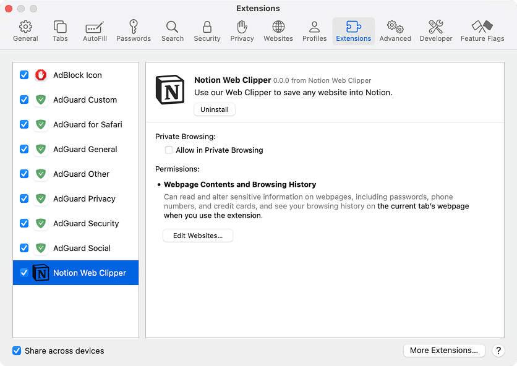Open More Extensions in the App Store
517x366 pixels.
[444, 350]
